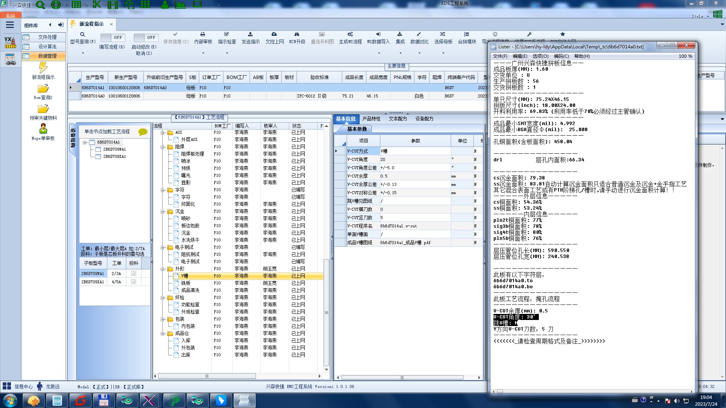
Task: Click the 内部审核 print icon
Action: (203, 34)
